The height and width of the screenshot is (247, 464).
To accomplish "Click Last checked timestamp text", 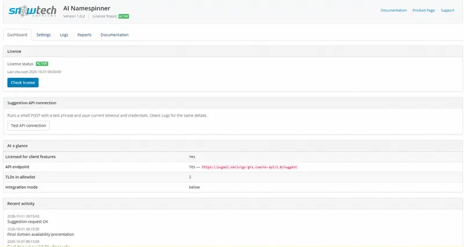I will coord(34,71).
